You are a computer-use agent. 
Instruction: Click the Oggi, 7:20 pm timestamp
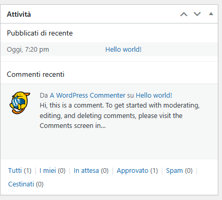[28, 50]
